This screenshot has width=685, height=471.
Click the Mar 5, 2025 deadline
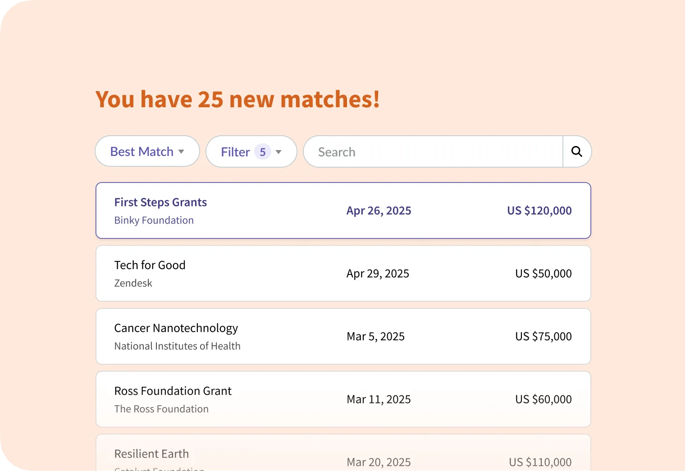(376, 337)
